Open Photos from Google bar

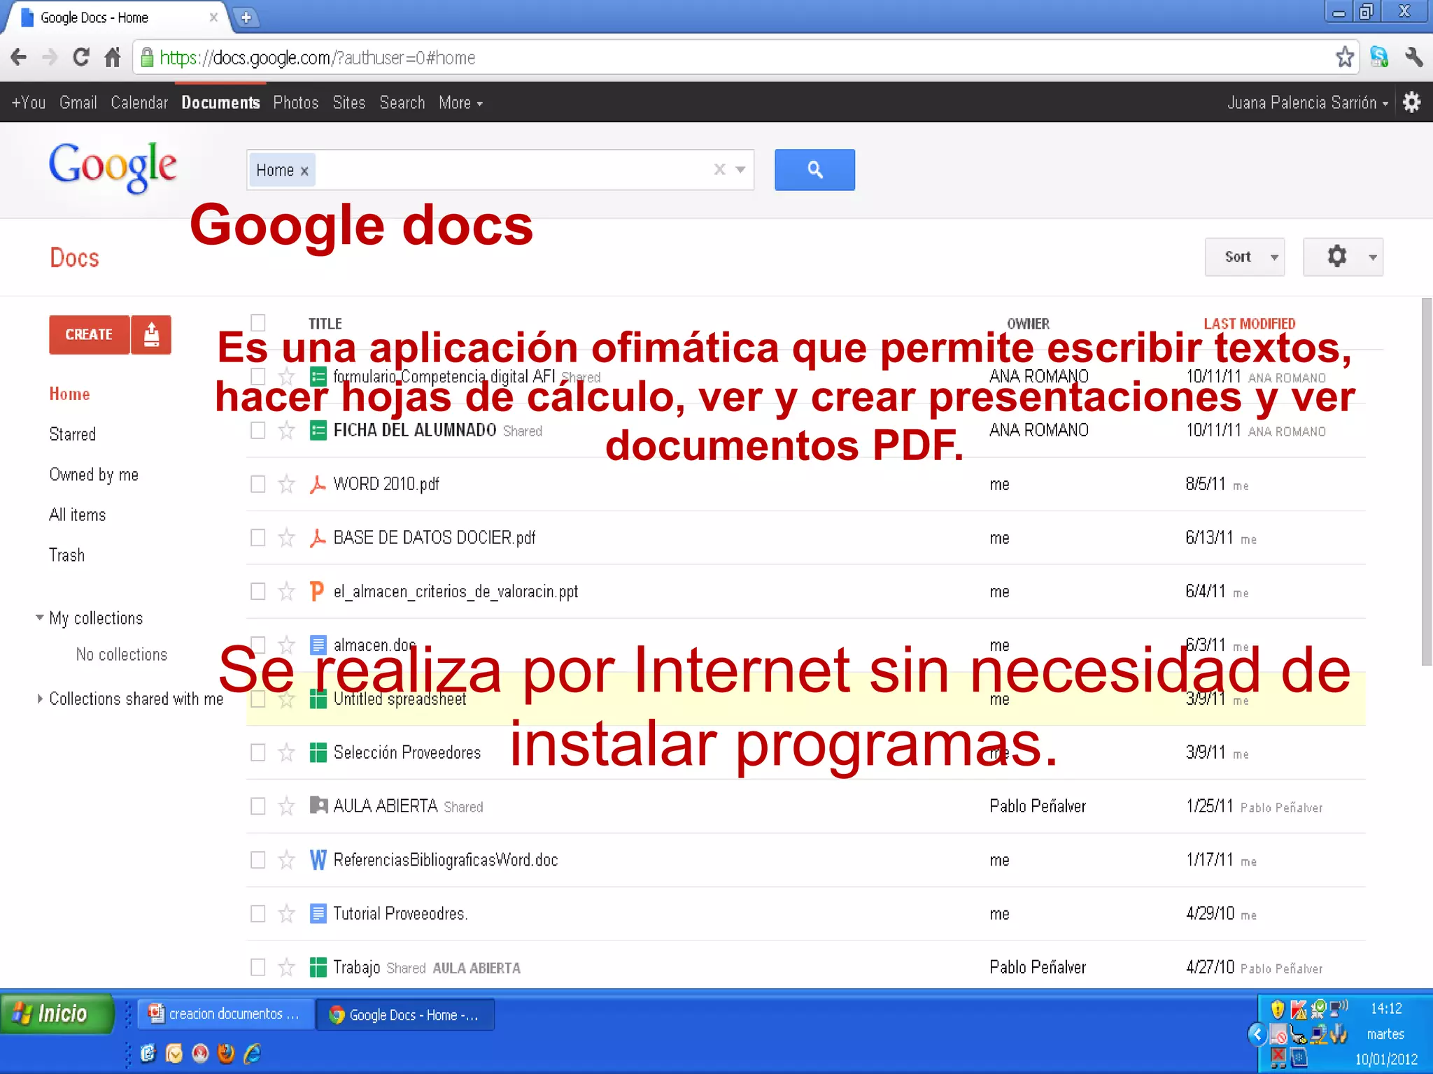click(x=295, y=103)
